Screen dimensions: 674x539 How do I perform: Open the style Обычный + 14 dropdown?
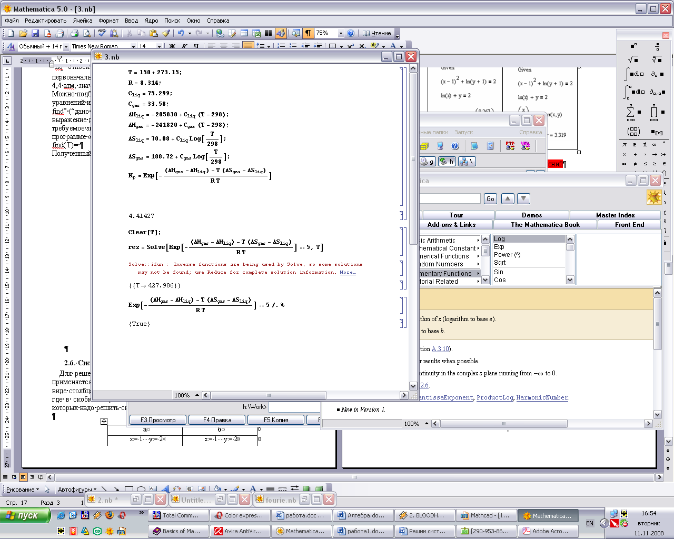click(66, 46)
